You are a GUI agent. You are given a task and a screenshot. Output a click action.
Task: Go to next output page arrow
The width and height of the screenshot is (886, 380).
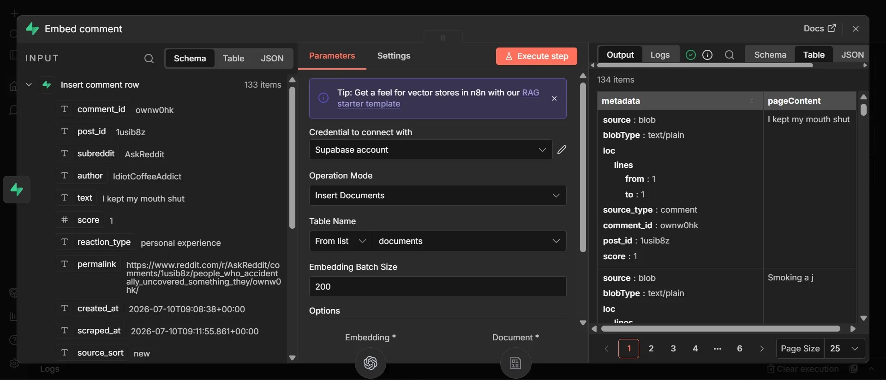coord(762,349)
